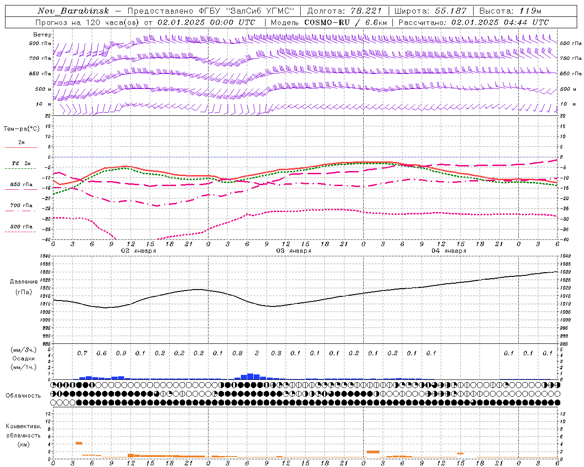Click the Долгота: 78.221 value

[x=345, y=11]
